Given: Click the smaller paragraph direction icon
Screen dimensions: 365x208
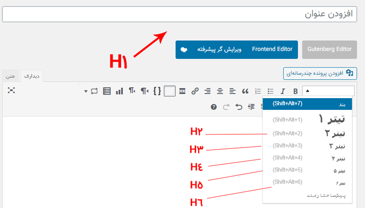Looking at the screenshot, I should (132, 91).
